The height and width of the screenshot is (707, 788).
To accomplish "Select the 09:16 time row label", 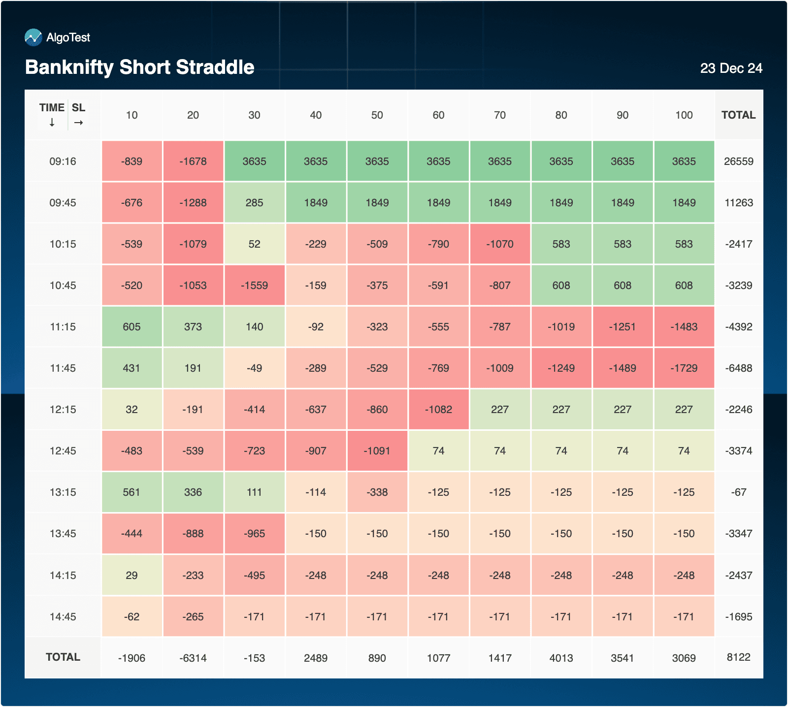I will click(x=63, y=161).
